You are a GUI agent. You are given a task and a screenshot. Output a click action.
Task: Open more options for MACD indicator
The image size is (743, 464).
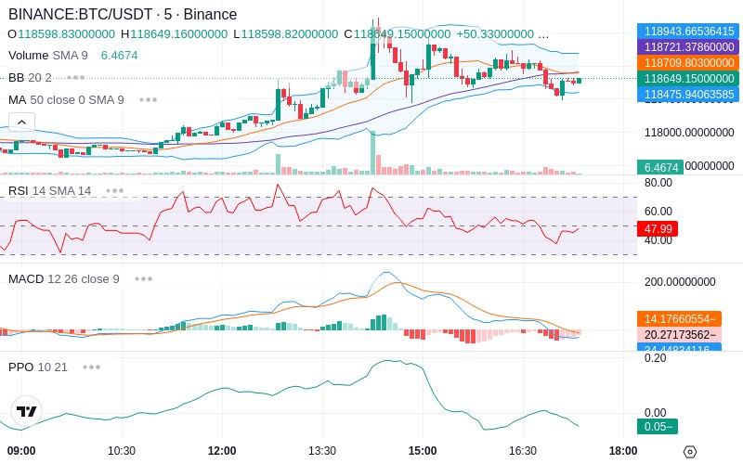click(x=143, y=279)
